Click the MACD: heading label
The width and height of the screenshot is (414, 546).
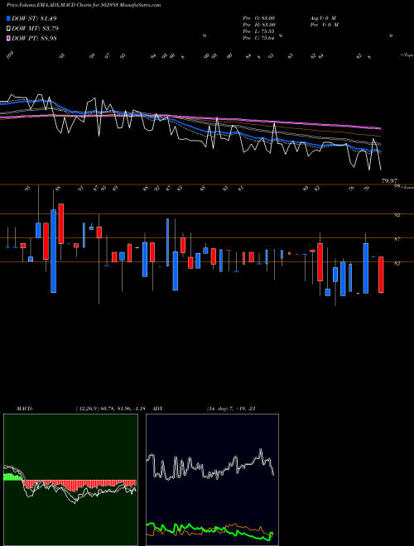25,409
